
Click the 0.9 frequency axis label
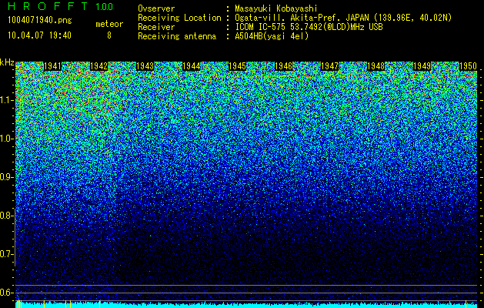click(7, 177)
